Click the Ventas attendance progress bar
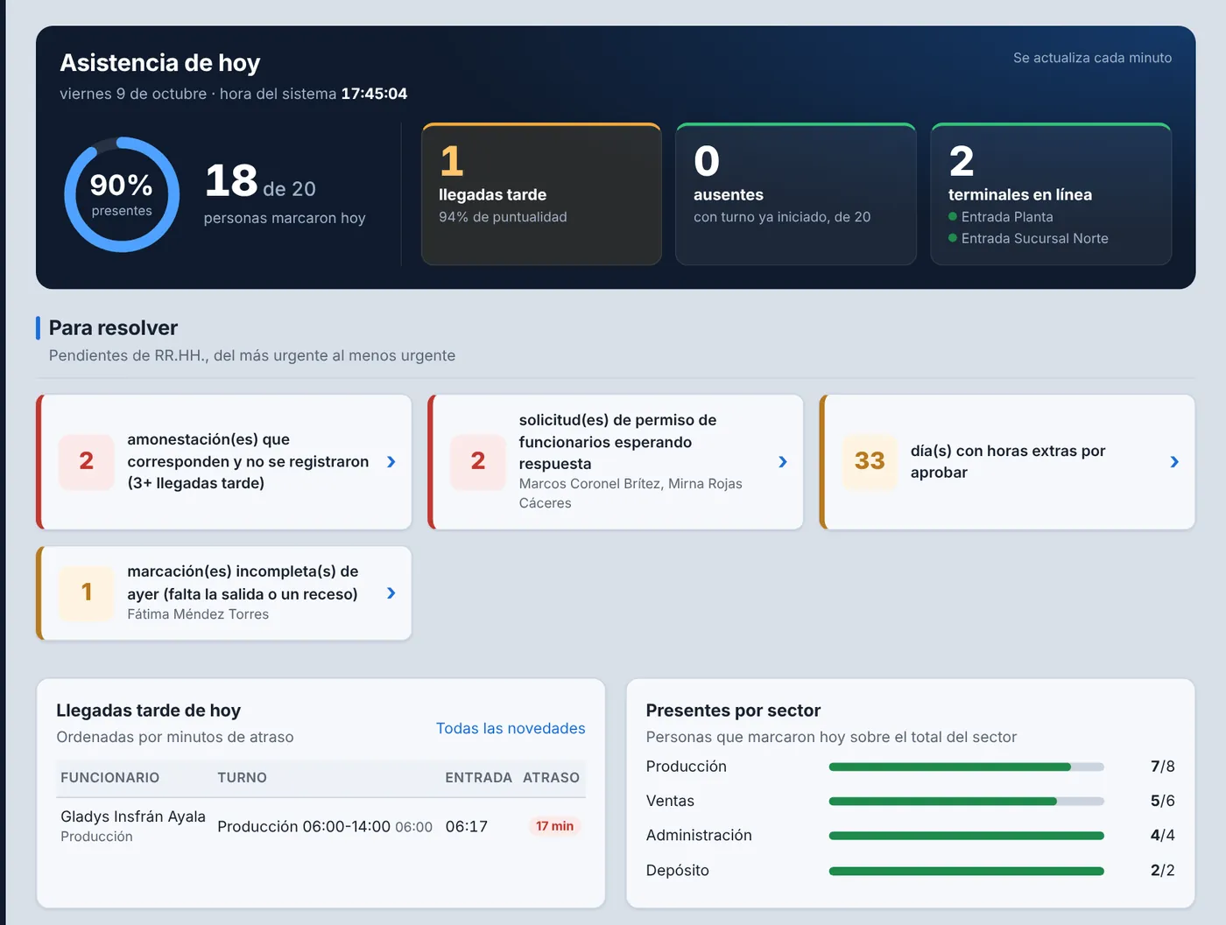This screenshot has width=1226, height=925. coord(967,801)
